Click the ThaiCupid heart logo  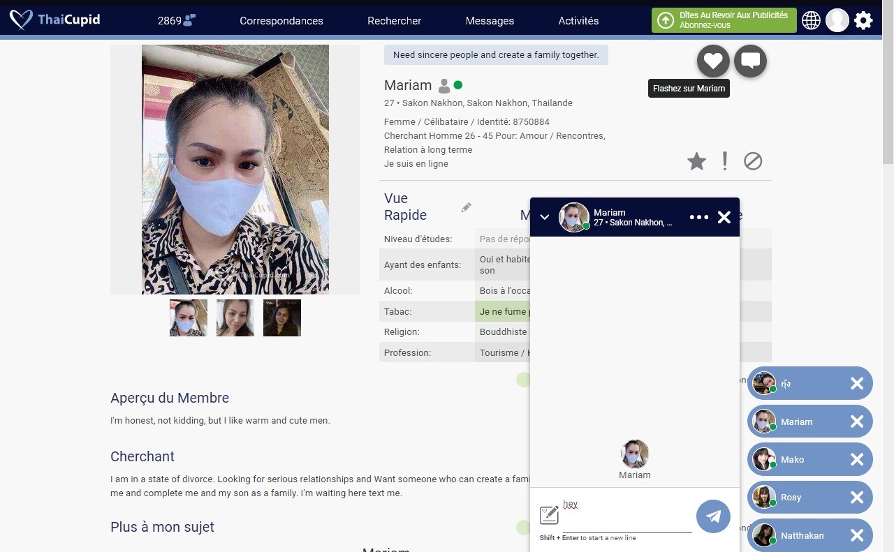[x=21, y=20]
